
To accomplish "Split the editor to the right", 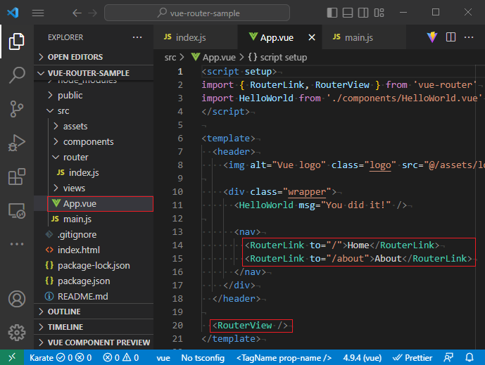I will click(451, 37).
